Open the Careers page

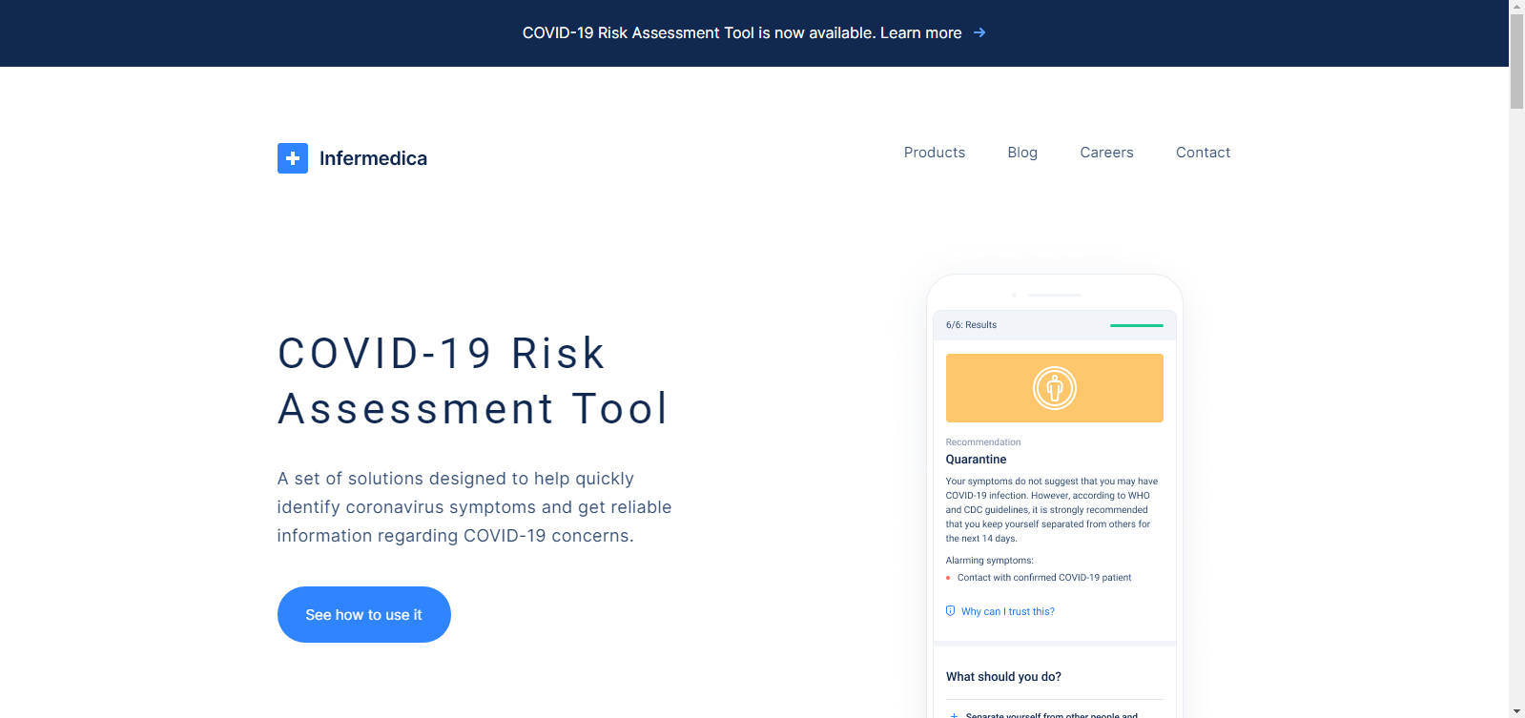(x=1106, y=153)
